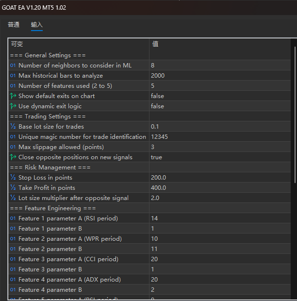The width and height of the screenshot is (297, 301).
Task: Switch to the 普通 tab
Action: (14, 25)
